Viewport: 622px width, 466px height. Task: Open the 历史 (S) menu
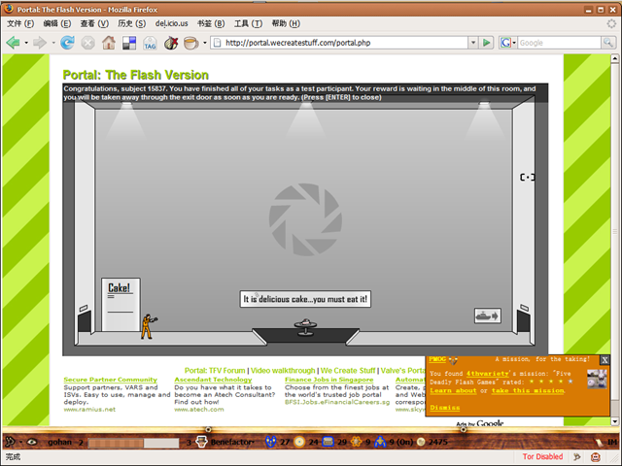[132, 23]
